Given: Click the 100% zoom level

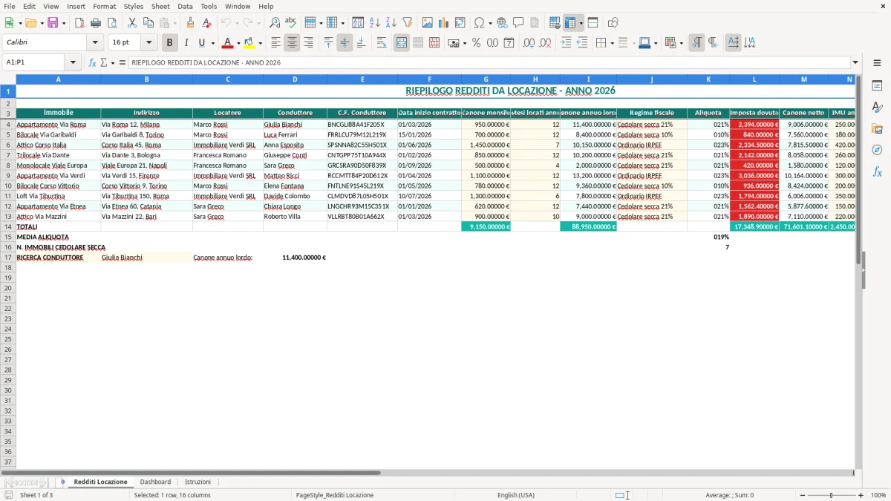Looking at the screenshot, I should [878, 495].
